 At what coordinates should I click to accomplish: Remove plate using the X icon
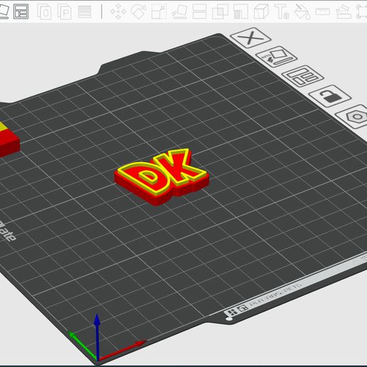tap(251, 38)
